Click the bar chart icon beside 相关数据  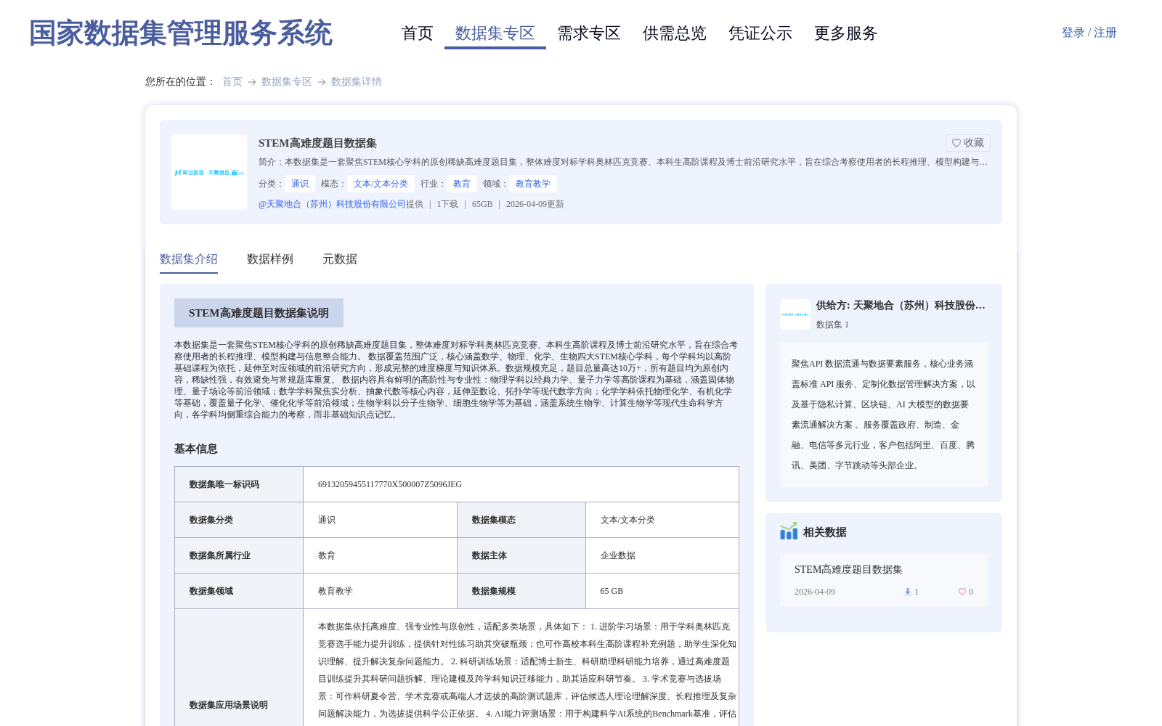[789, 531]
